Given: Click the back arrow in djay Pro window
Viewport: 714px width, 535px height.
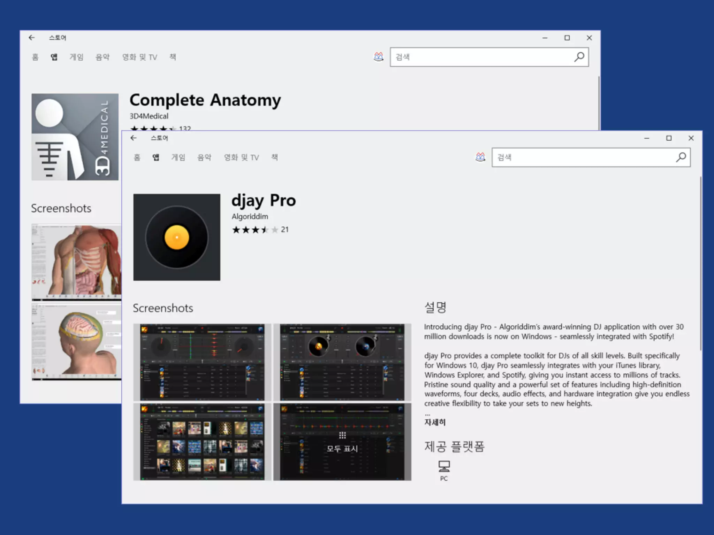Looking at the screenshot, I should tap(134, 138).
